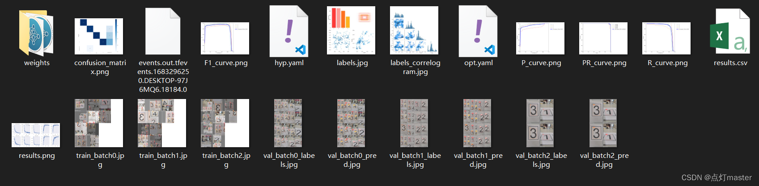The height and width of the screenshot is (186, 759).
Task: Select the opt.yaml file icon
Action: point(478,31)
